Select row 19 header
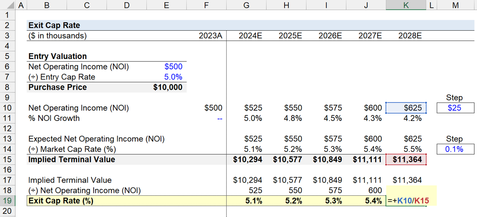The width and height of the screenshot is (477, 217). 7,200
